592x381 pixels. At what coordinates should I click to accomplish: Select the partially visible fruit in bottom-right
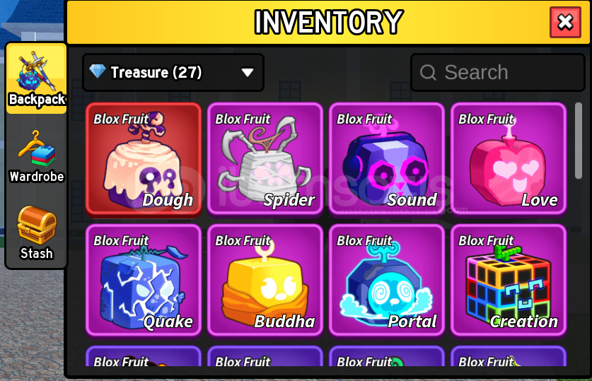click(x=508, y=356)
